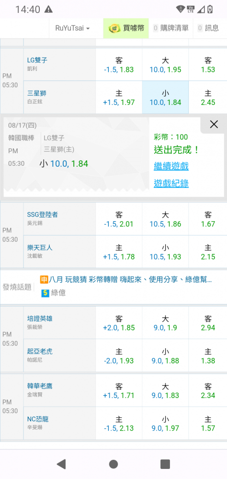Open the orange 申 tagged topic
Image resolution: width=227 pixels, height=479 pixels.
126,279
